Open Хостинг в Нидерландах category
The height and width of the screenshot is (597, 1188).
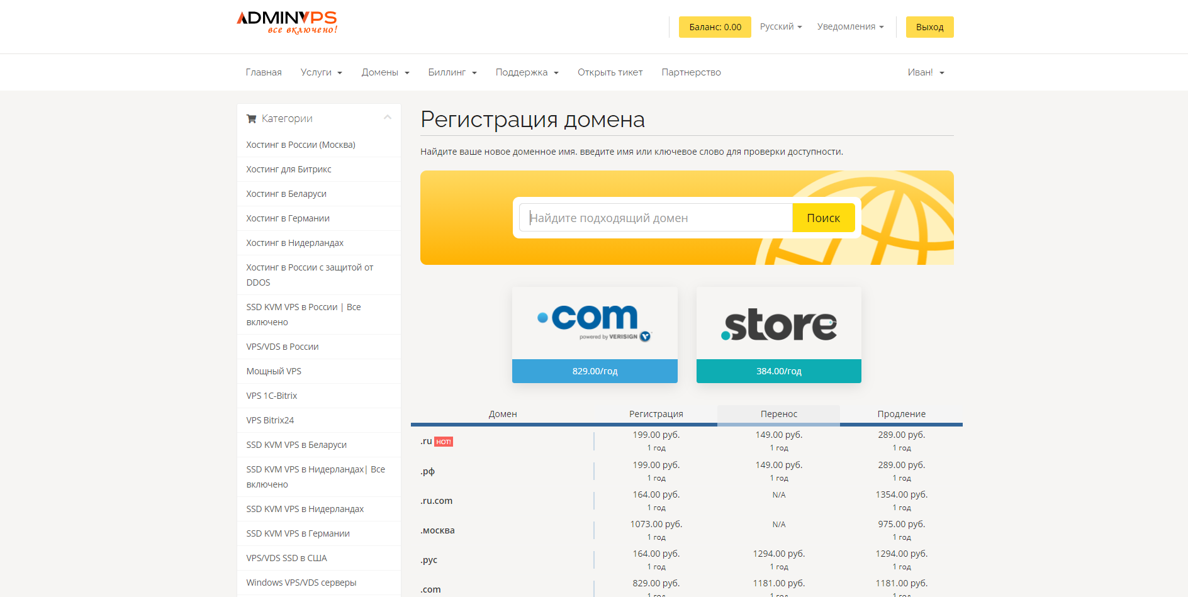point(319,243)
